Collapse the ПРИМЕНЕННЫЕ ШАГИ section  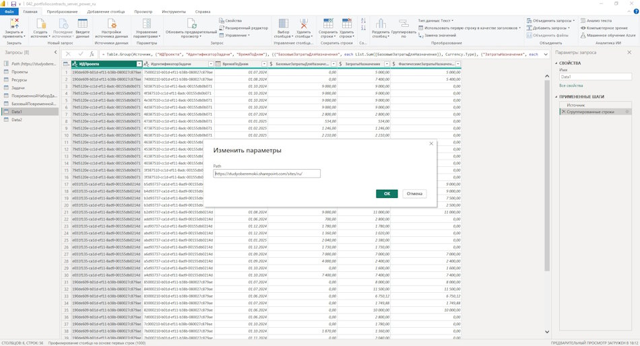coord(556,97)
